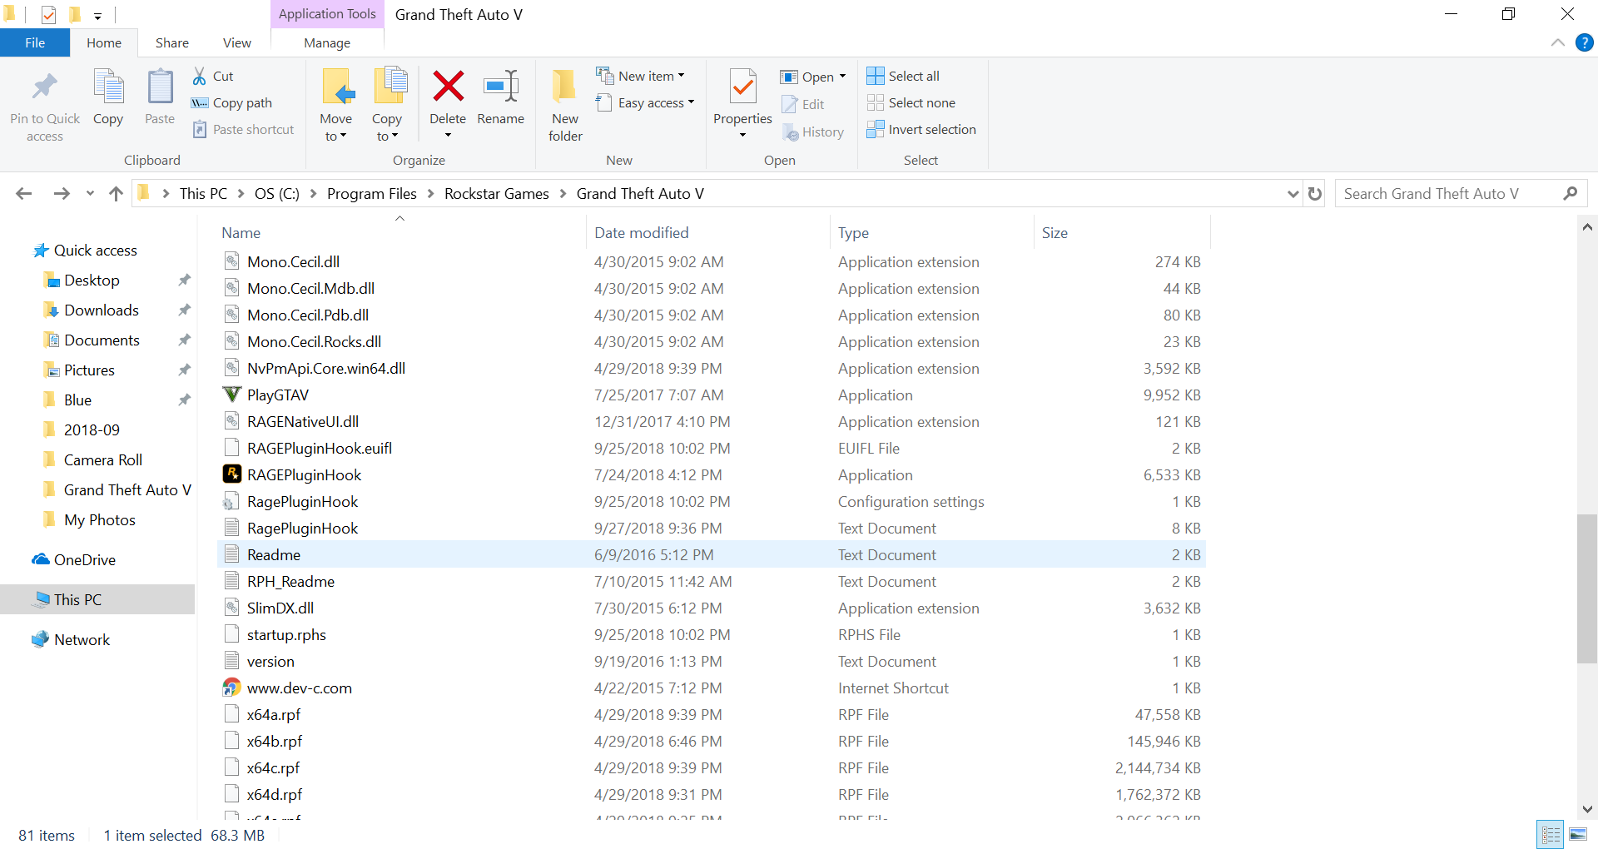
Task: Open the PlayGTAV application file
Action: (x=278, y=395)
